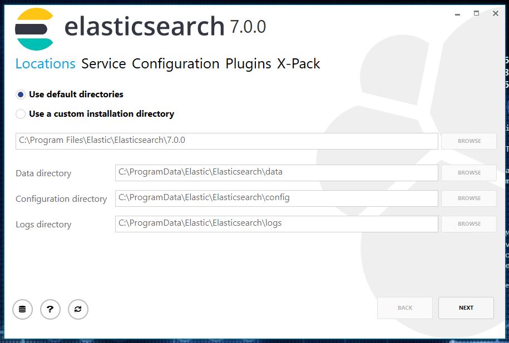Maximize the installer window

[x=476, y=13]
